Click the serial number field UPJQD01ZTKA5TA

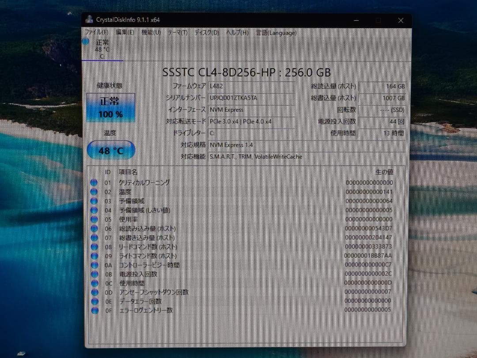251,98
